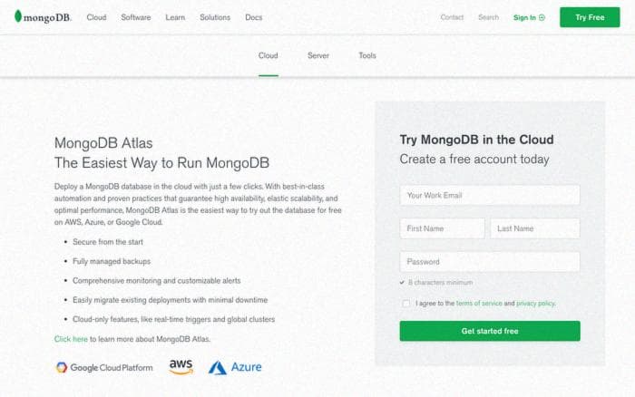Click the Google Cloud Platform logo
This screenshot has height=397, width=635.
click(103, 367)
